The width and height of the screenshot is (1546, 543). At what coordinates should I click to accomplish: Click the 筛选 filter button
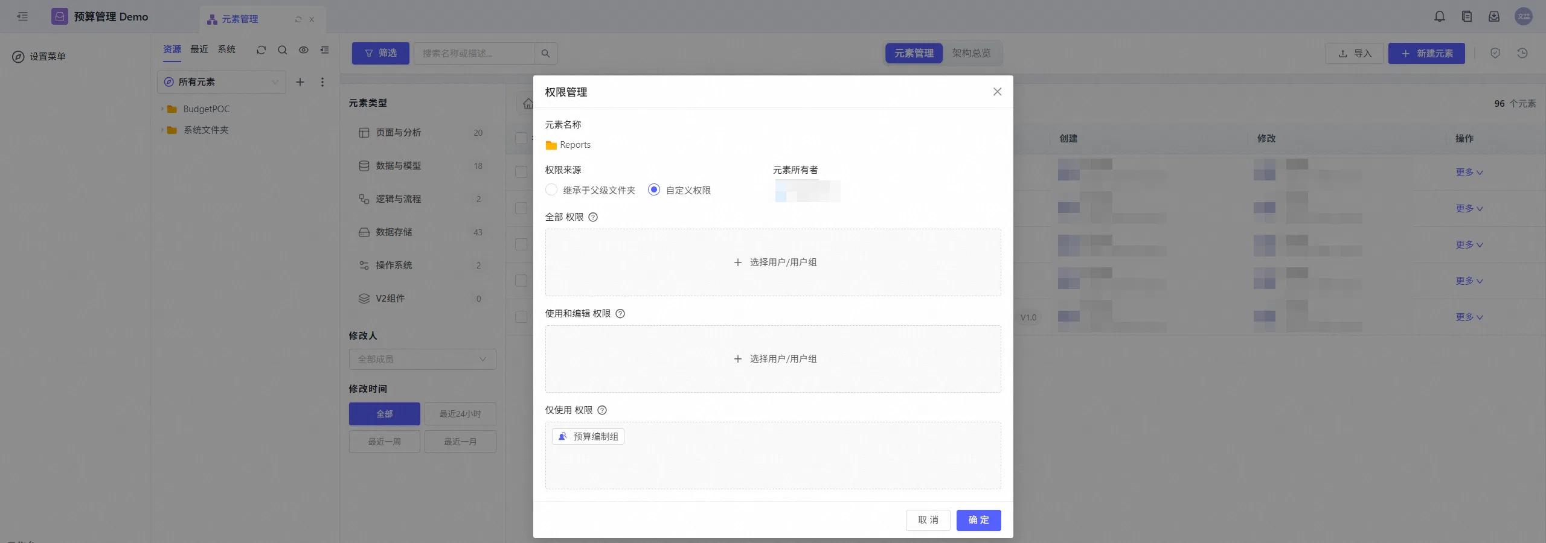380,53
